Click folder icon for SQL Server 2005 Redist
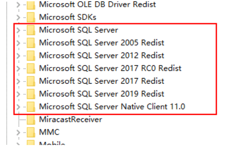Viewport: 251px width, 154px height. 31,43
